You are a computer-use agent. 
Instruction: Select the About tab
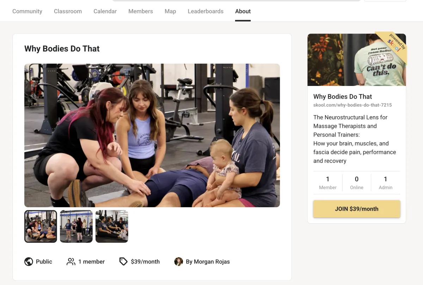pos(243,11)
